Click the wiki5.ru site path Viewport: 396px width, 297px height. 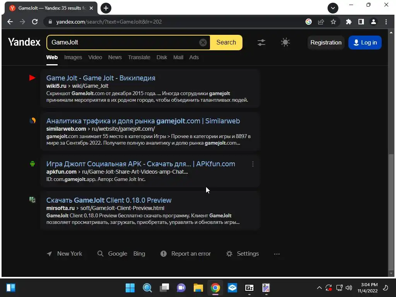(x=77, y=86)
